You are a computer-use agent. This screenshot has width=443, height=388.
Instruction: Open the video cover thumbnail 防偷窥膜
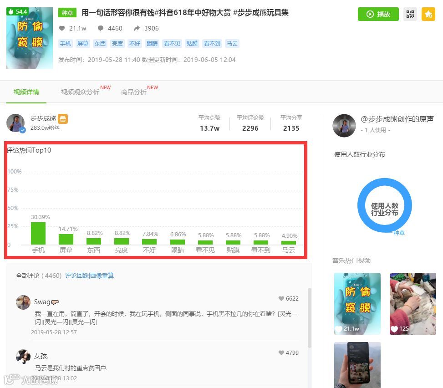(x=30, y=38)
